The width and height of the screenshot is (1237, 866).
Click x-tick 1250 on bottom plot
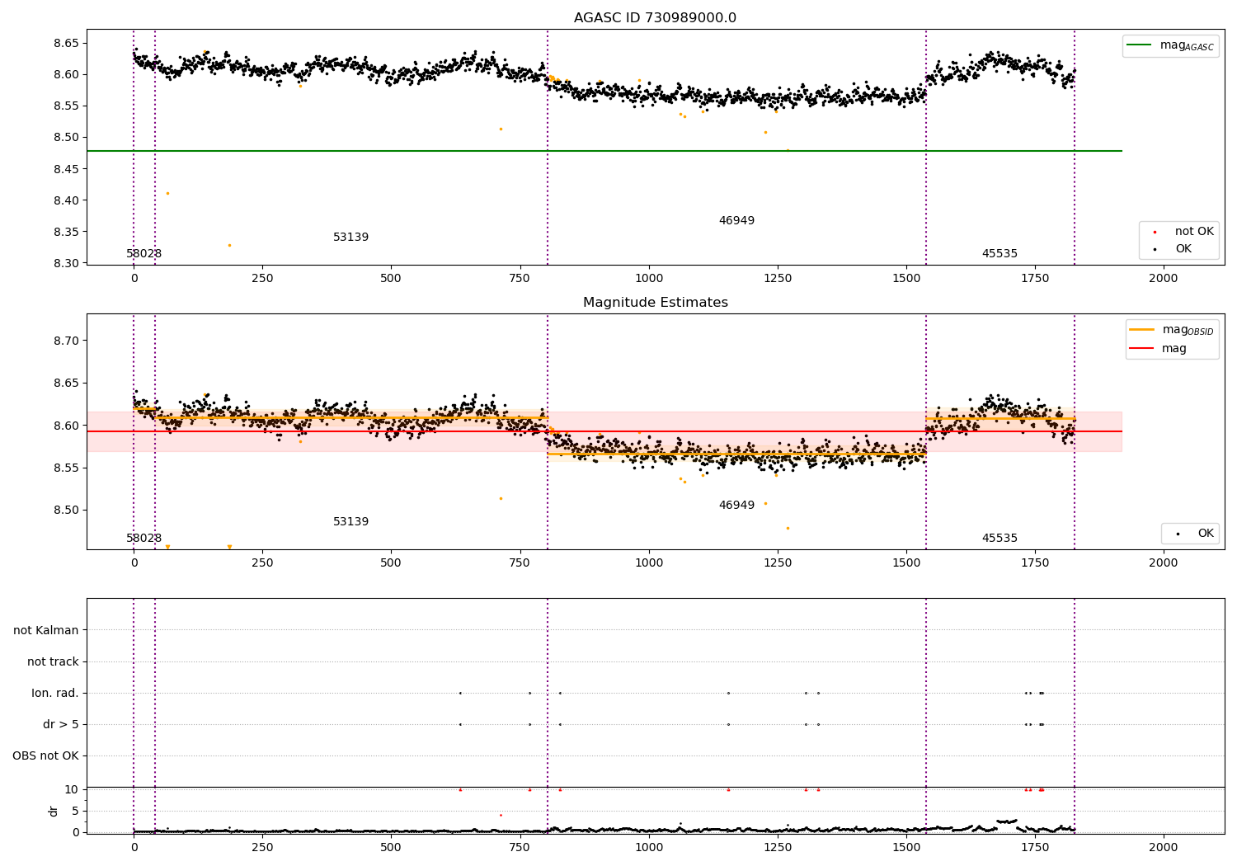coord(778,848)
